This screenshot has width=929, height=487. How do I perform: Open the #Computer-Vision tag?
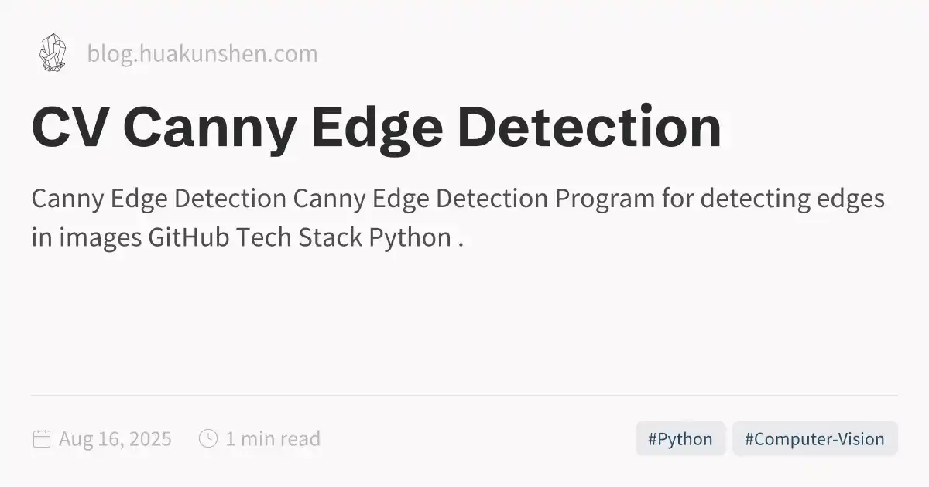tap(814, 439)
